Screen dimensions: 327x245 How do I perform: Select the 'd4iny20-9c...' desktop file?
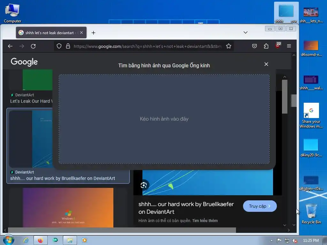click(x=311, y=148)
